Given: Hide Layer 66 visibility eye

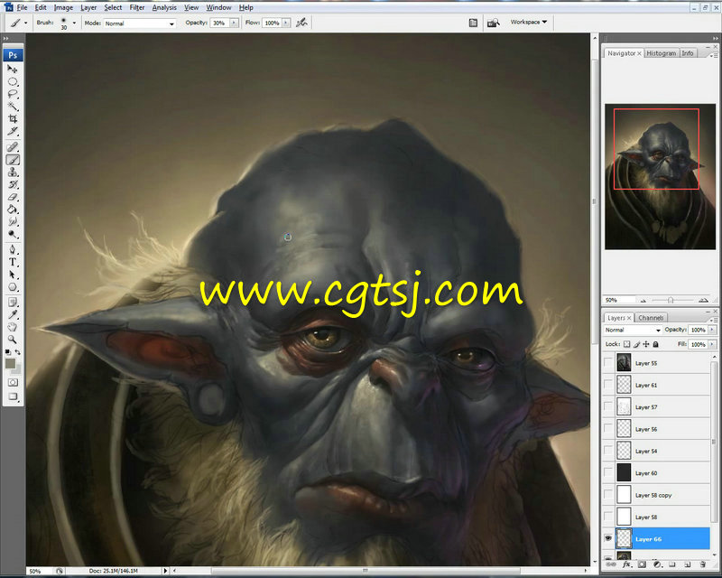Looking at the screenshot, I should pyautogui.click(x=608, y=538).
